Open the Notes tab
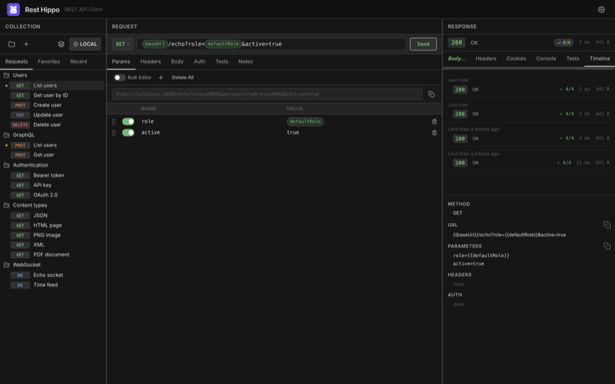Viewport: 615px width, 384px height. 245,61
